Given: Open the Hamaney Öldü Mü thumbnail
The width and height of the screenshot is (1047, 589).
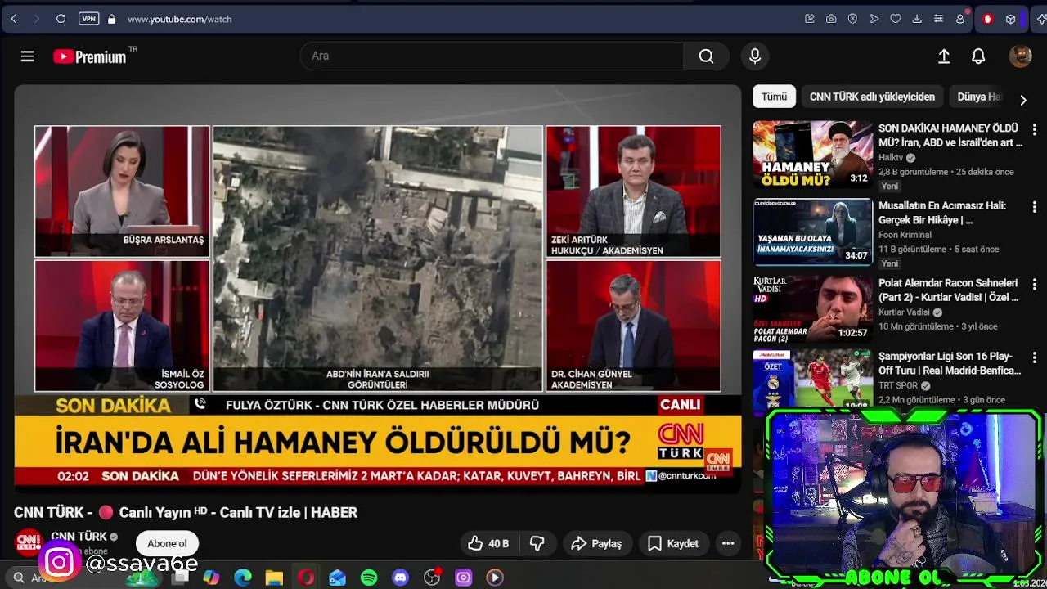Looking at the screenshot, I should pyautogui.click(x=812, y=155).
